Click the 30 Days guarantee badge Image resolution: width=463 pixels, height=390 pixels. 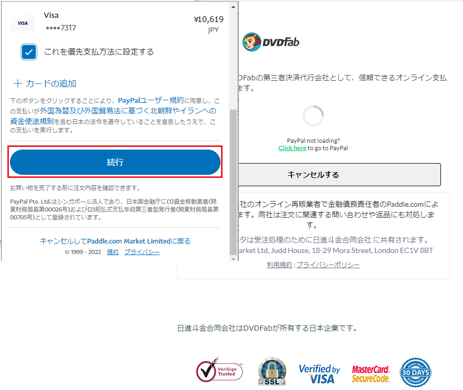[x=415, y=373]
